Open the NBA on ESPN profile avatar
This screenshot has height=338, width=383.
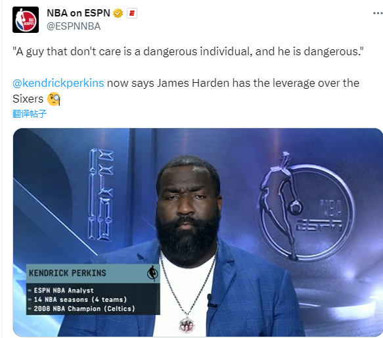coord(26,20)
